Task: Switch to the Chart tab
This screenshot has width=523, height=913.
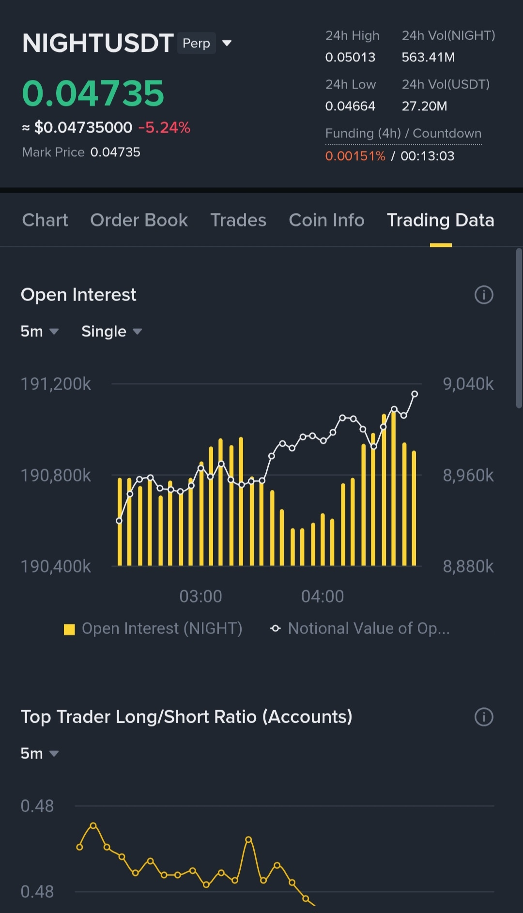Action: pyautogui.click(x=45, y=220)
